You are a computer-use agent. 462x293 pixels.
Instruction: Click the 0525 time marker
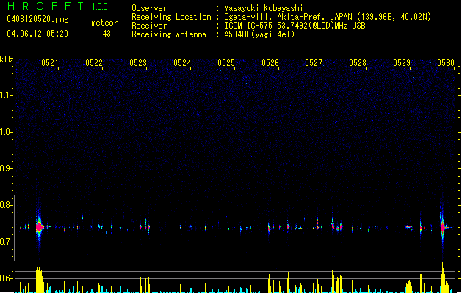tap(226, 63)
